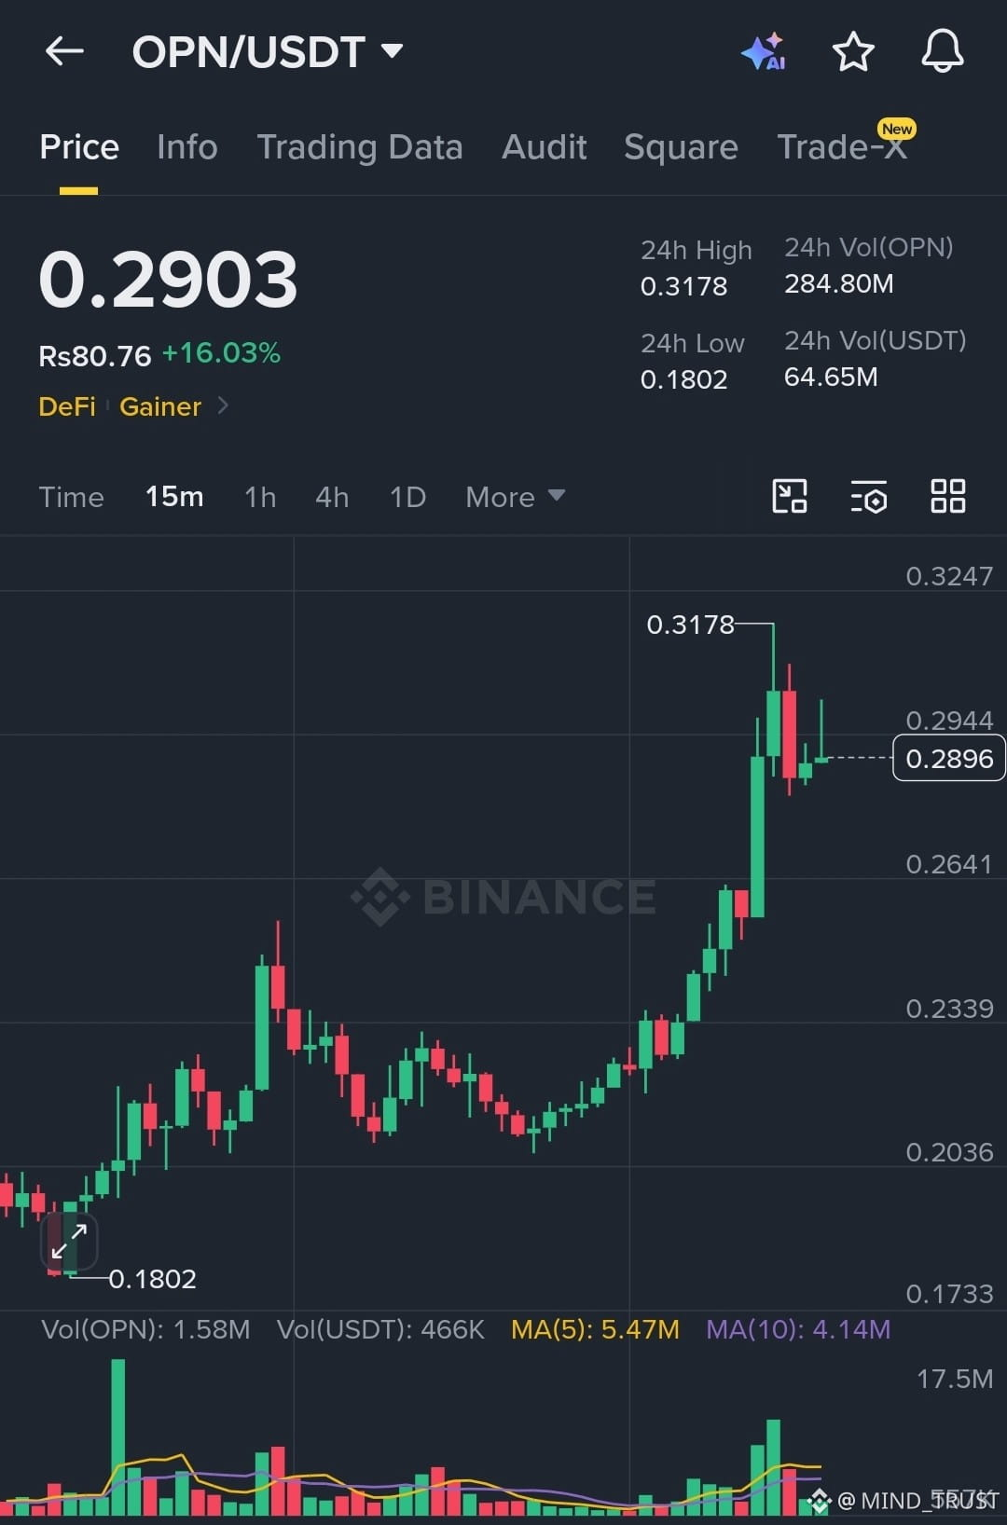This screenshot has height=1525, width=1007.
Task: Open the Audit tab
Action: 545,147
